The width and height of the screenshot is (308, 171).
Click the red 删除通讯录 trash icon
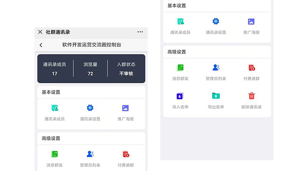[x=252, y=96]
